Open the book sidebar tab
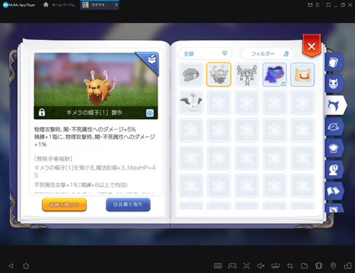The image size is (355, 273). (333, 62)
